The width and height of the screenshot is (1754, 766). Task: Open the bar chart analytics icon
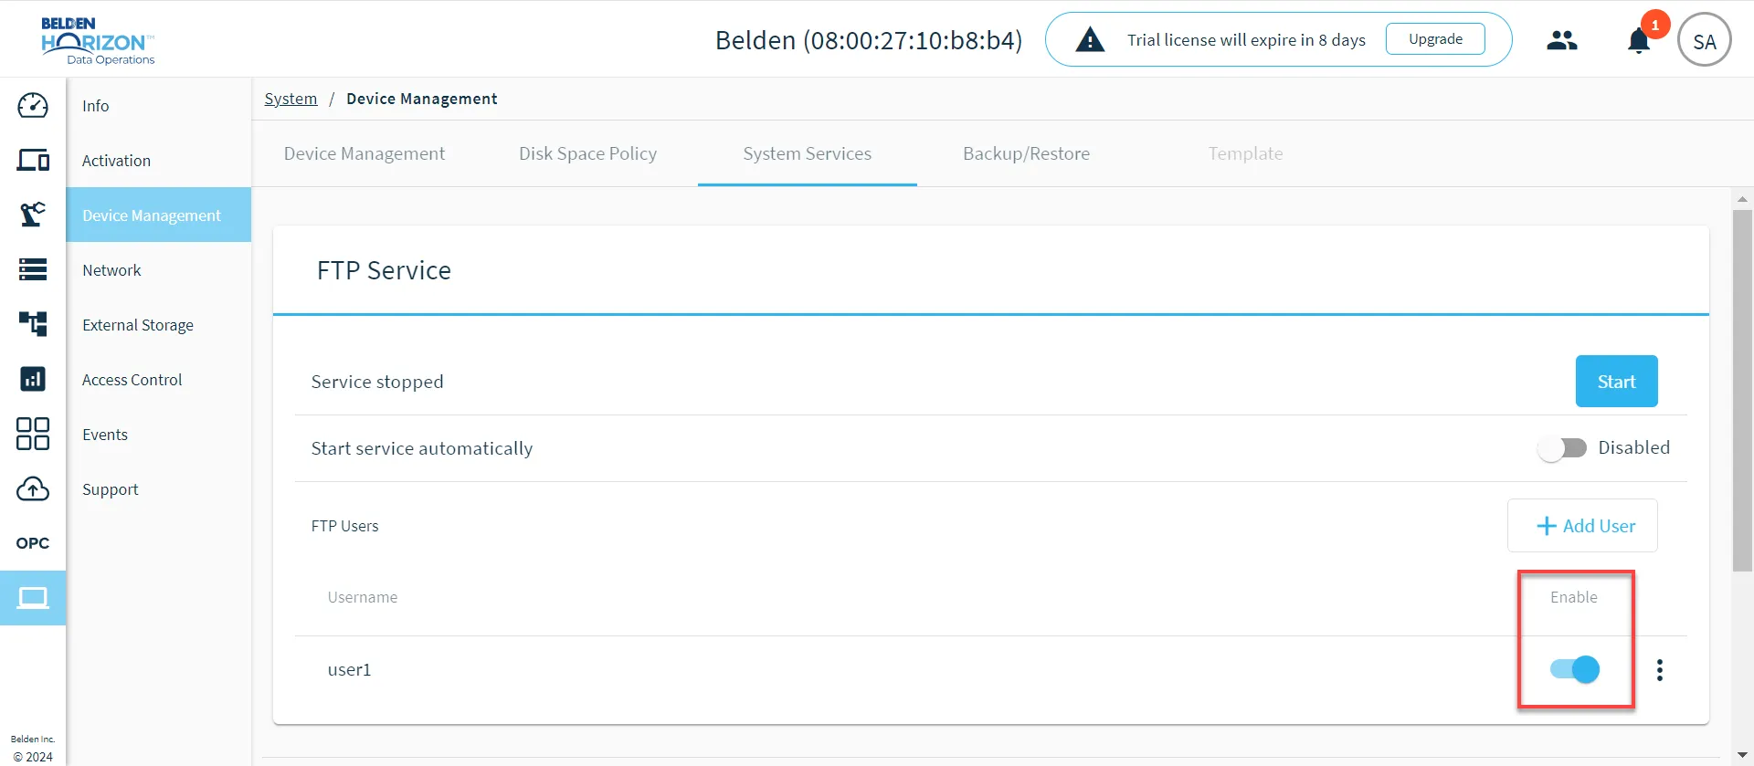[33, 379]
